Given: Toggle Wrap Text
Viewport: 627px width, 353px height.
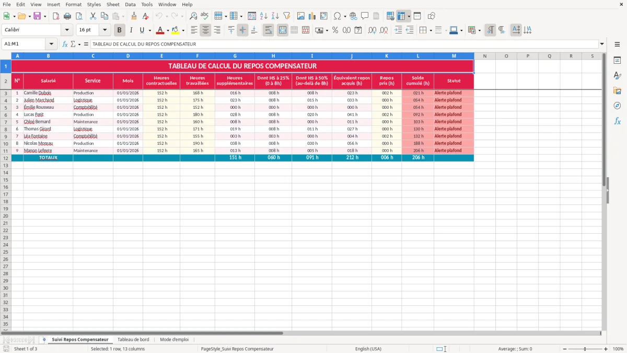Looking at the screenshot, I should point(268,30).
